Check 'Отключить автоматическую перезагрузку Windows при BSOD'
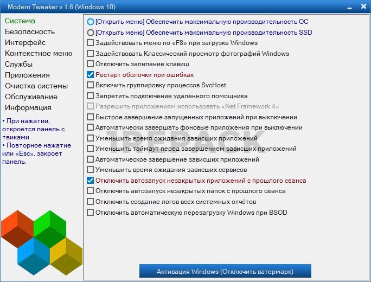371x282 pixels. click(91, 213)
